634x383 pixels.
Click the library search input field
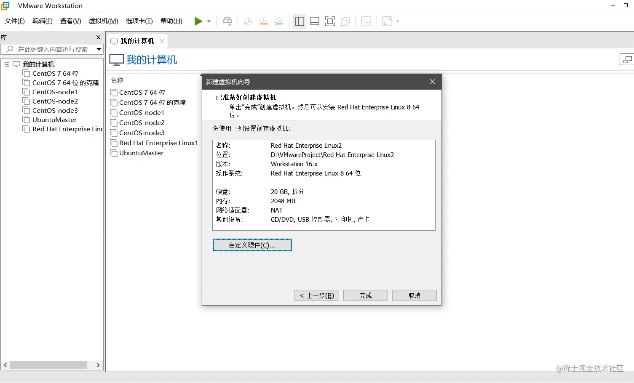click(x=53, y=49)
